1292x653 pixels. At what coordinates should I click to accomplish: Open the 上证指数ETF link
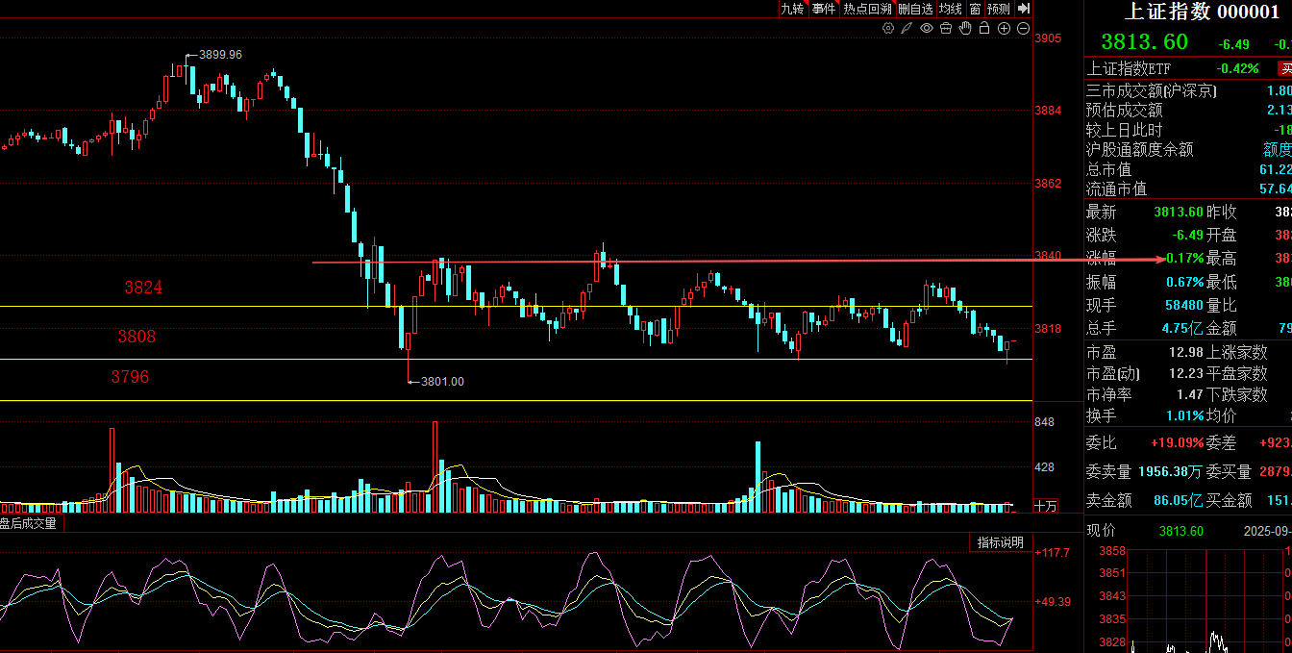point(1130,68)
